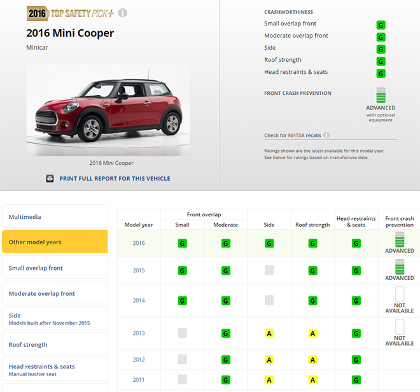Image resolution: width=420 pixels, height=392 pixels.
Task: Click the info icon beside Top Safety Pick+
Action: (x=123, y=13)
